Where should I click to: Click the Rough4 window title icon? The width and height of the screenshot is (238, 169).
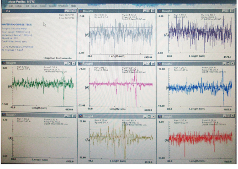pyautogui.click(x=81, y=116)
